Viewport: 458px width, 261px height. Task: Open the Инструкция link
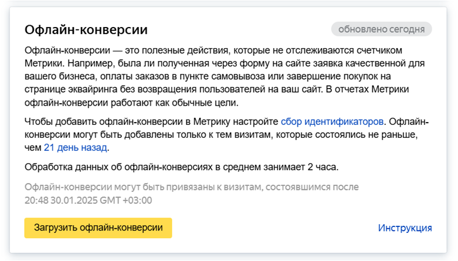[x=405, y=228]
